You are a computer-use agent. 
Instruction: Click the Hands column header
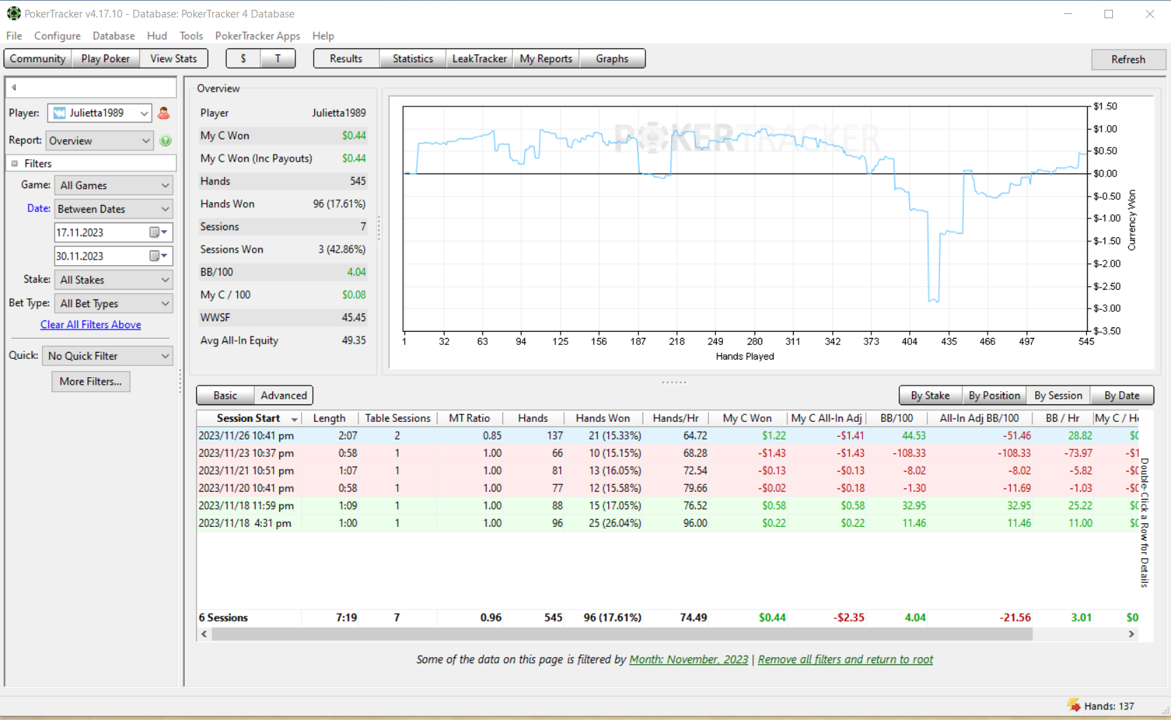pyautogui.click(x=533, y=418)
